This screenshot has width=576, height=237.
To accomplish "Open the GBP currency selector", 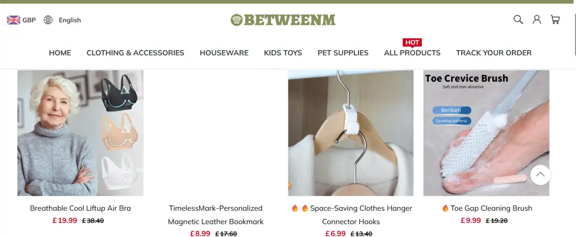I will pyautogui.click(x=29, y=20).
